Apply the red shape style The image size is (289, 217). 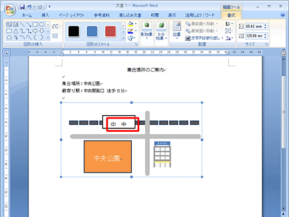tap(110, 32)
